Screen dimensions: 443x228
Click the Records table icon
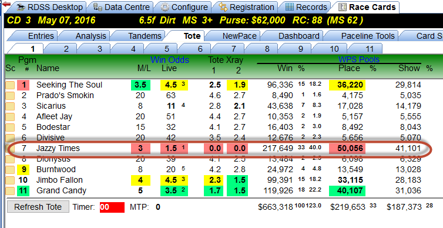(289, 7)
